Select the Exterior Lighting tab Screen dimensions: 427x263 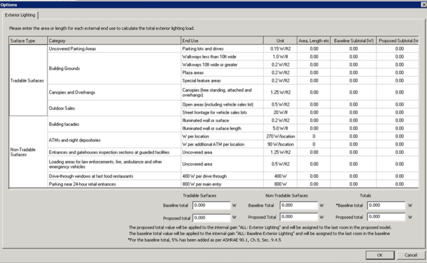point(20,15)
